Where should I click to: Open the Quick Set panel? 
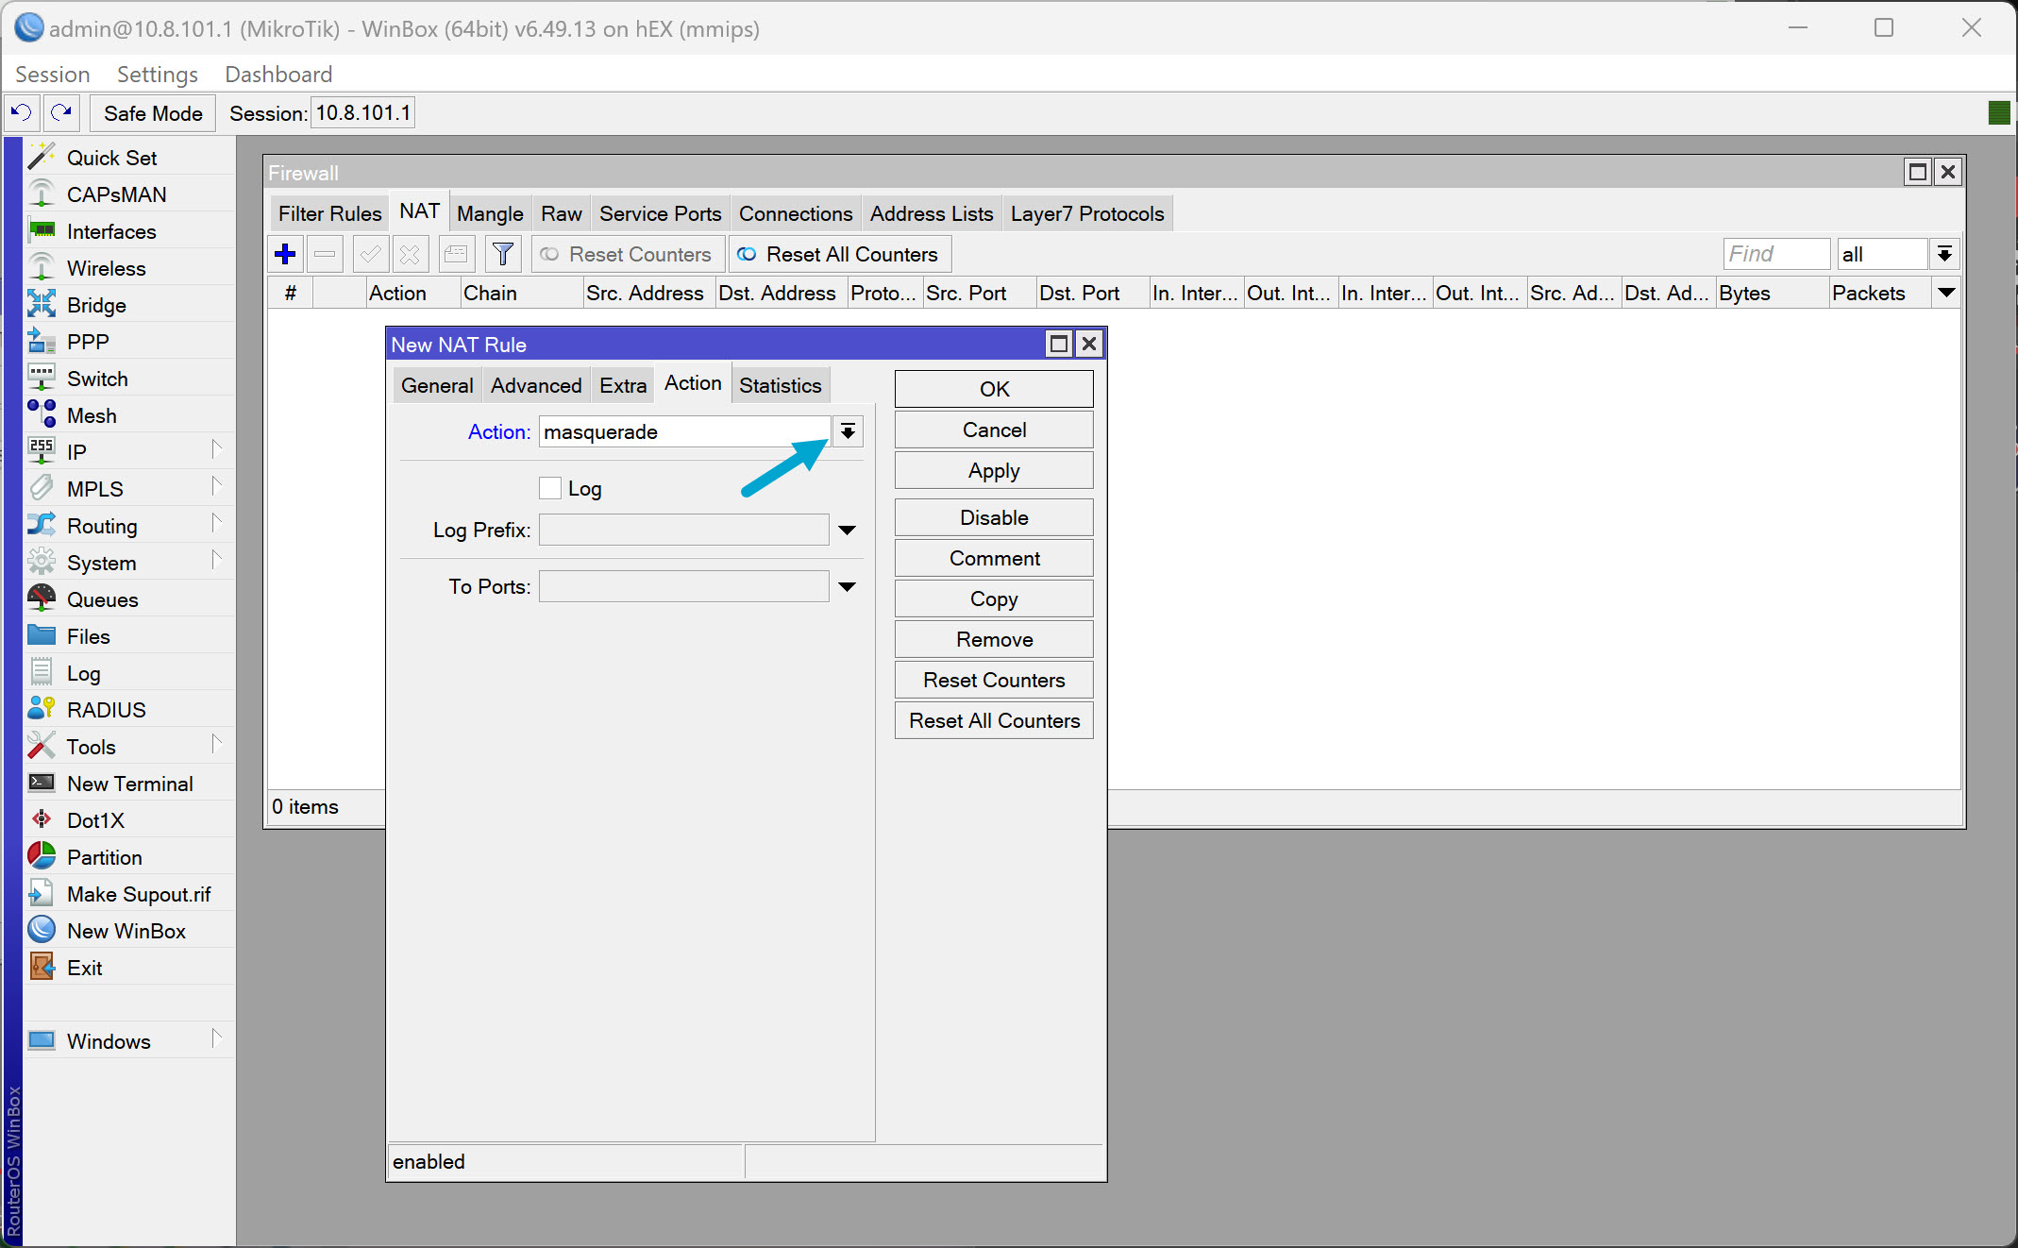click(110, 157)
